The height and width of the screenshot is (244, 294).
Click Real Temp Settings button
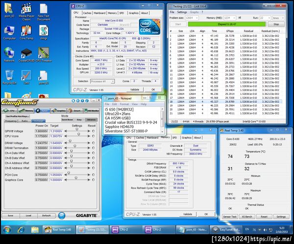click(281, 217)
